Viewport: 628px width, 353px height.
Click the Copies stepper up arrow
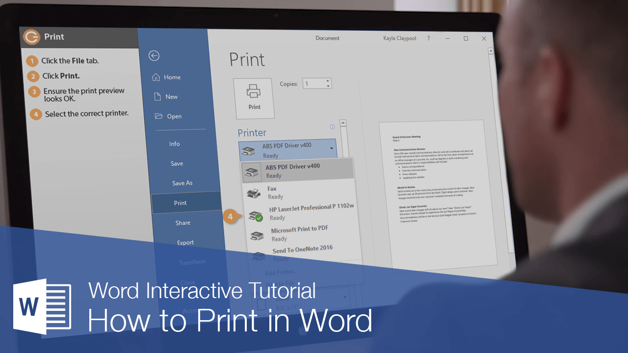tap(329, 80)
